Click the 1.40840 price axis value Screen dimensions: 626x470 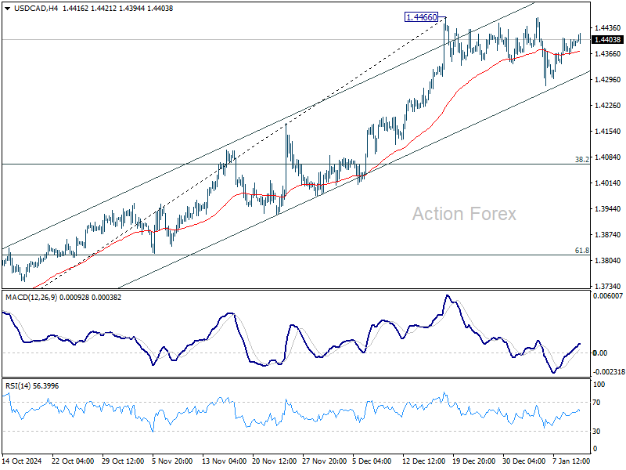pos(608,157)
